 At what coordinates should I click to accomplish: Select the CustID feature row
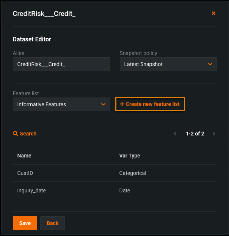(25, 173)
